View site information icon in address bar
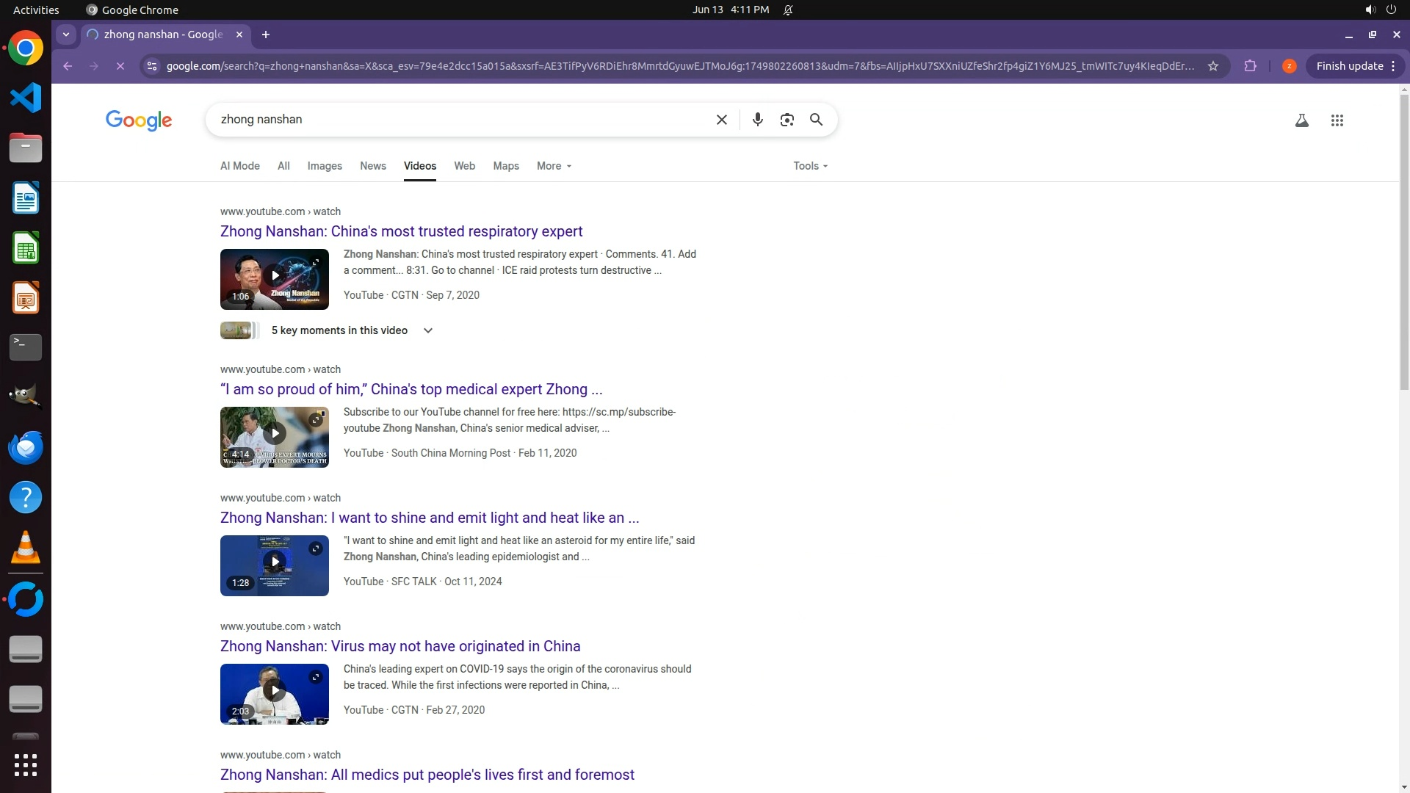Image resolution: width=1410 pixels, height=793 pixels. (151, 66)
